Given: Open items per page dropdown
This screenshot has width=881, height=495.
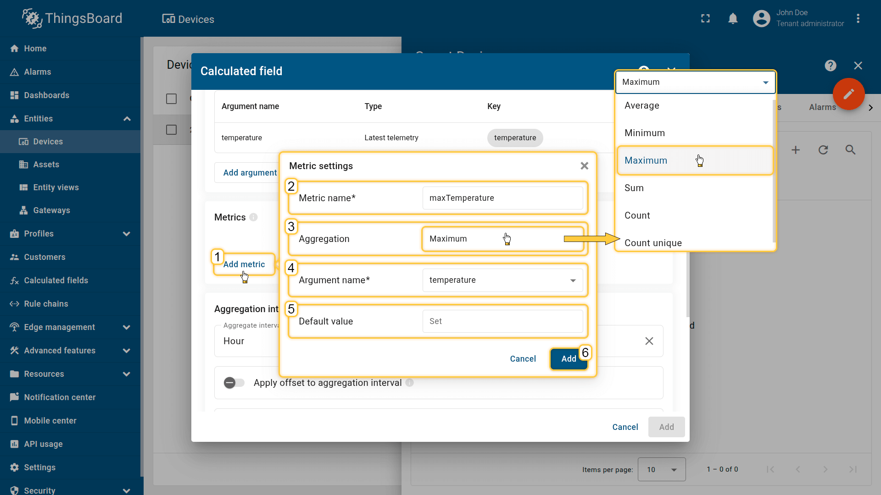Looking at the screenshot, I should pos(661,469).
